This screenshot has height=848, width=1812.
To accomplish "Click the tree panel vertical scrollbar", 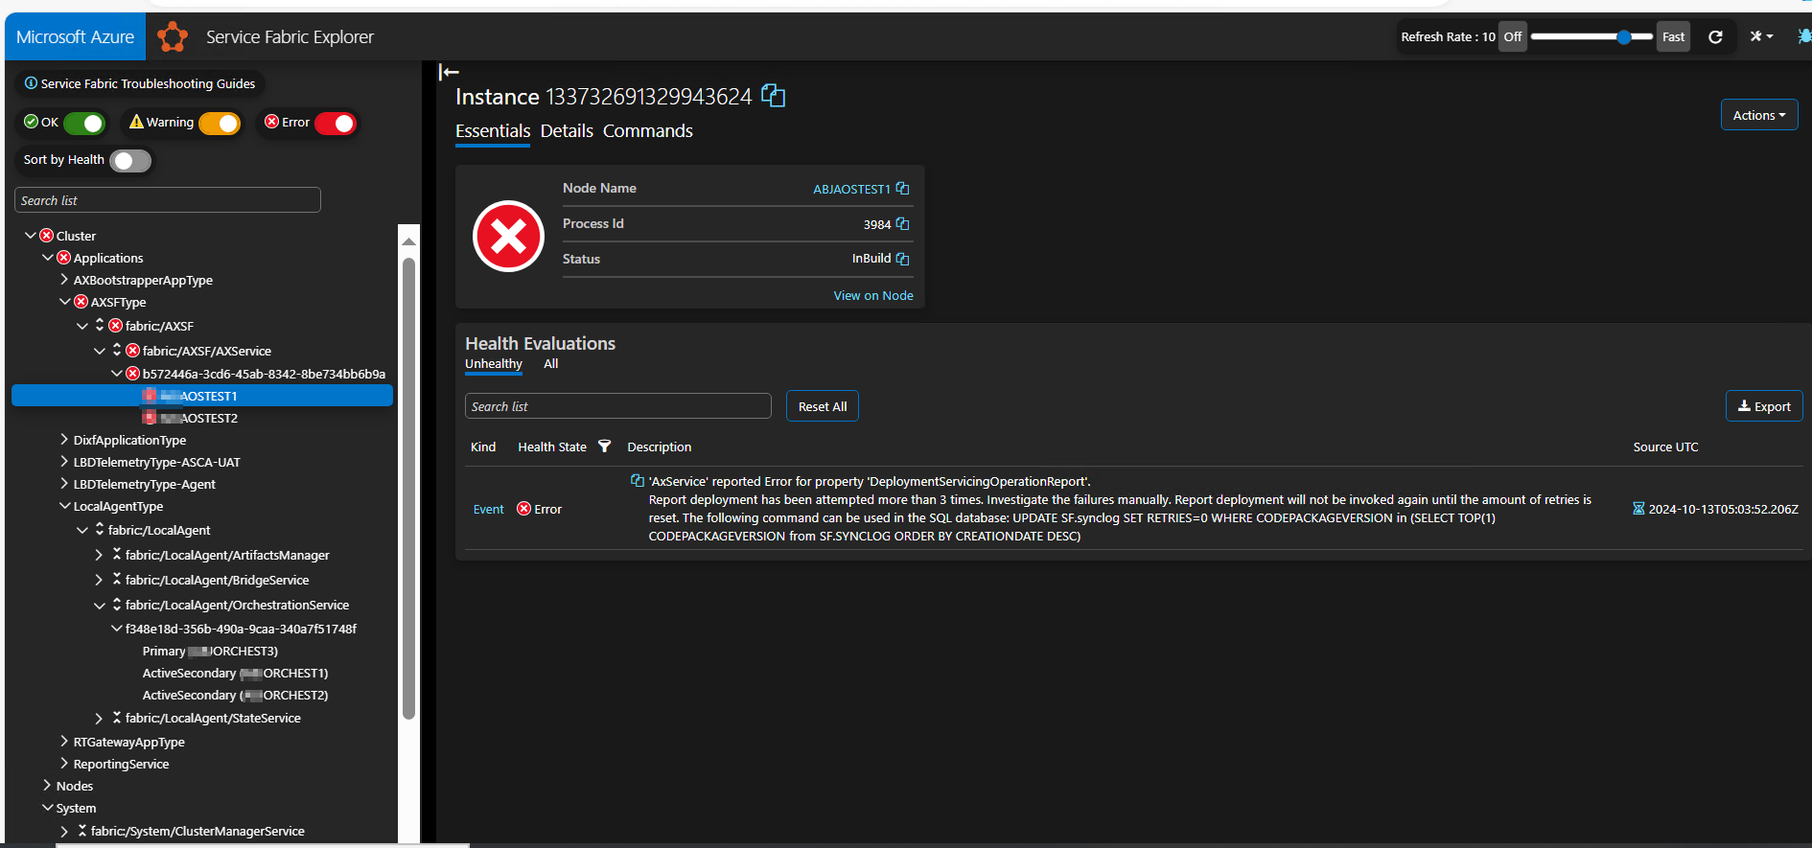I will 408,489.
